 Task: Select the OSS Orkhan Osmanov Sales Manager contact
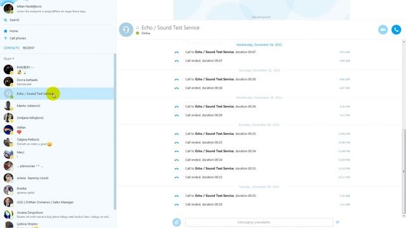pyautogui.click(x=56, y=202)
